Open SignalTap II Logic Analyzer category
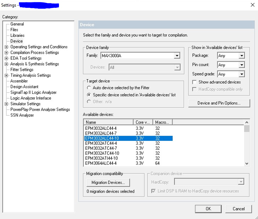The width and height of the screenshot is (258, 219). coord(33,92)
